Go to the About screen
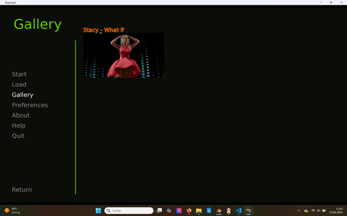 pyautogui.click(x=21, y=115)
